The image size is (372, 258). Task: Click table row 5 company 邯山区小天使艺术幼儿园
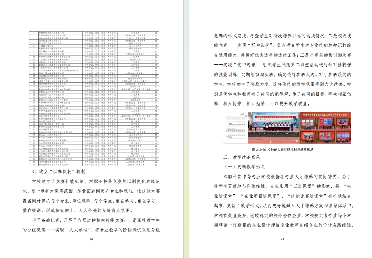[x=50, y=43]
